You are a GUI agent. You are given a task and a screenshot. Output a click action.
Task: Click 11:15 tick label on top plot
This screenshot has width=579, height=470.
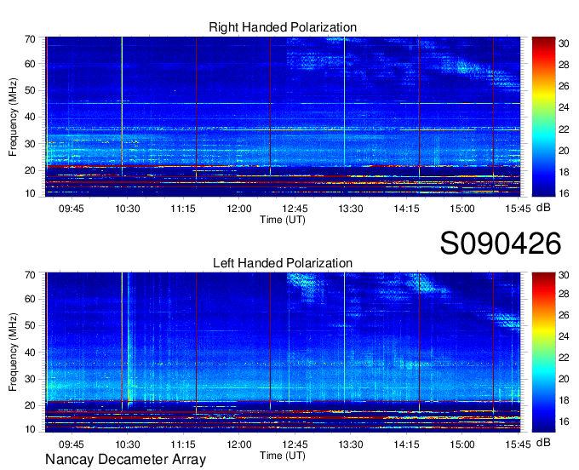pos(183,209)
